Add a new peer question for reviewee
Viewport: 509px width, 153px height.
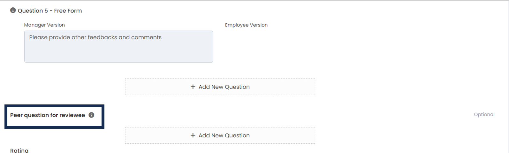pyautogui.click(x=220, y=135)
